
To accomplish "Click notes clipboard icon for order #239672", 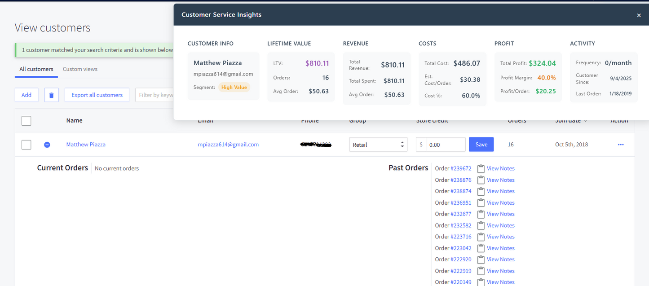I will [481, 169].
